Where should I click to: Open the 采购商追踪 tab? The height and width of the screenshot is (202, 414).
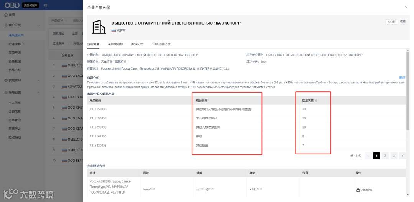pos(115,44)
